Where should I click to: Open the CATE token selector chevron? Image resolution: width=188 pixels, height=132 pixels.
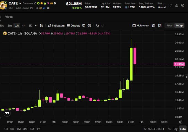tap(20, 3)
